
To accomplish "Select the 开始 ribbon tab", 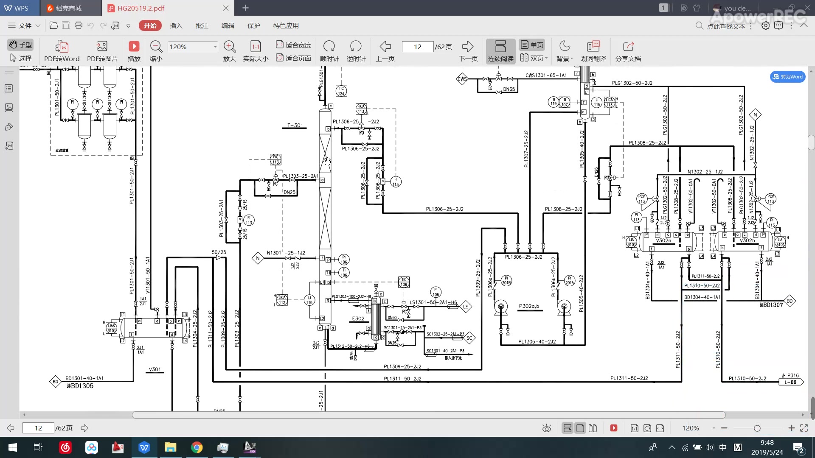I will pyautogui.click(x=150, y=25).
